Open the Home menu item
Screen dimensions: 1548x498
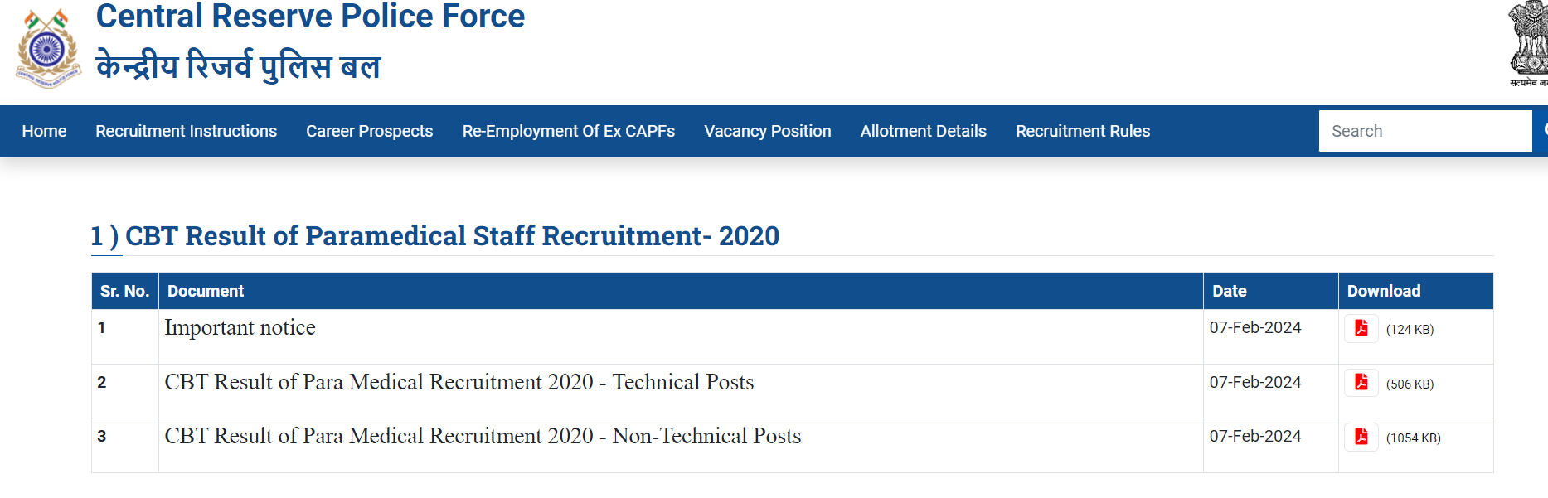coord(44,131)
